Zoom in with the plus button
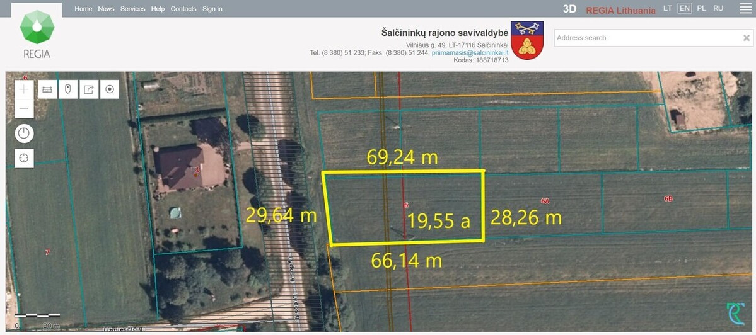Screen dimensions: 756x335 click(24, 89)
